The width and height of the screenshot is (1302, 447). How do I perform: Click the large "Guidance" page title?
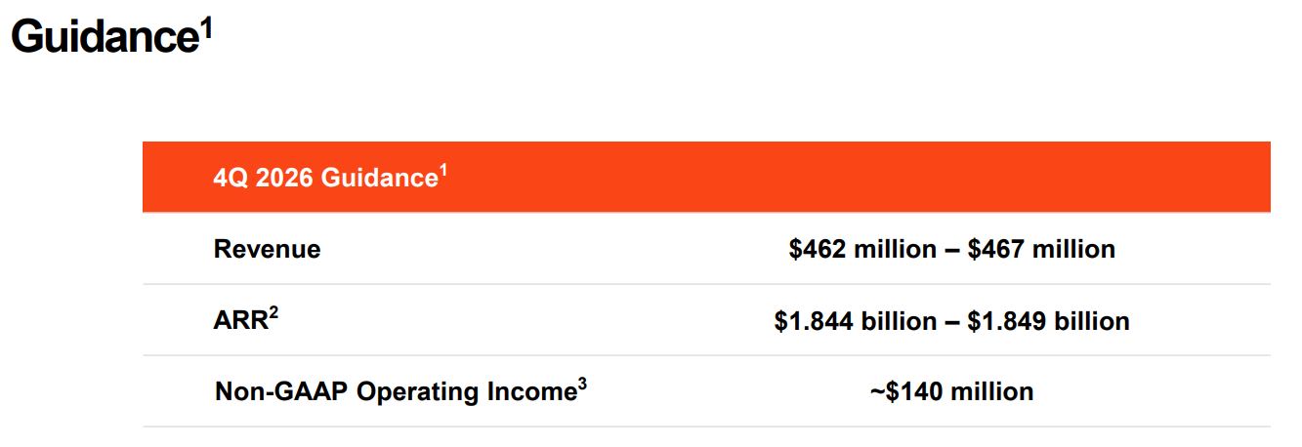100,39
